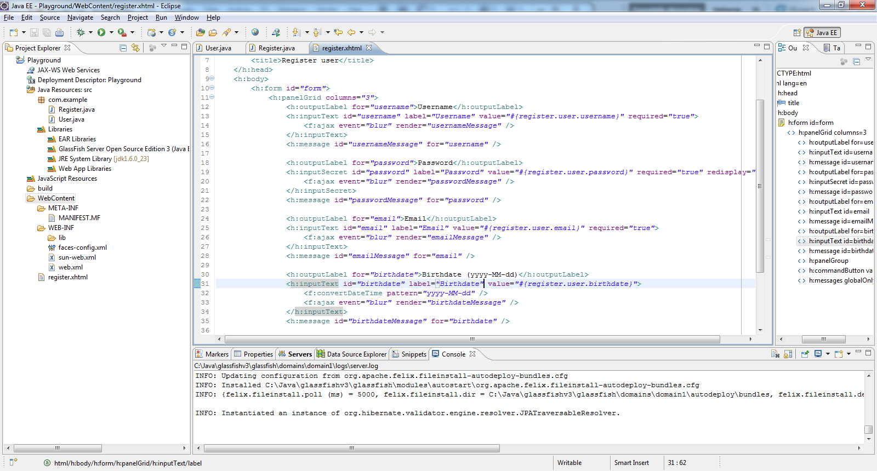Open the Back history dropdown arrow
This screenshot has height=471, width=877.
click(361, 33)
